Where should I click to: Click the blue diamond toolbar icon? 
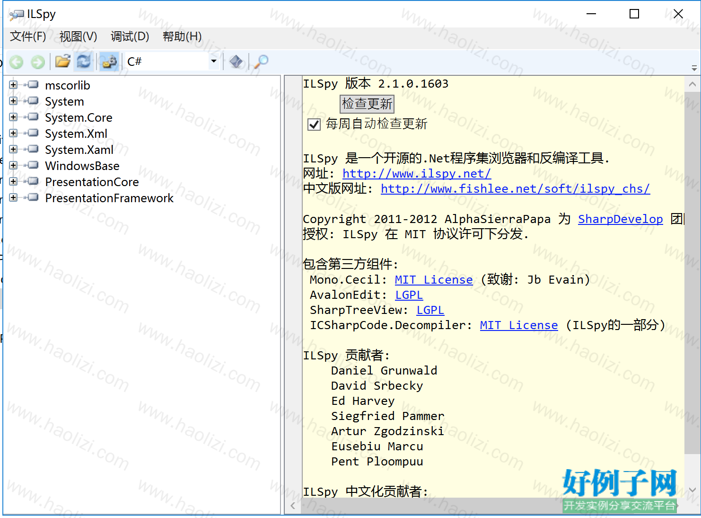click(x=236, y=62)
